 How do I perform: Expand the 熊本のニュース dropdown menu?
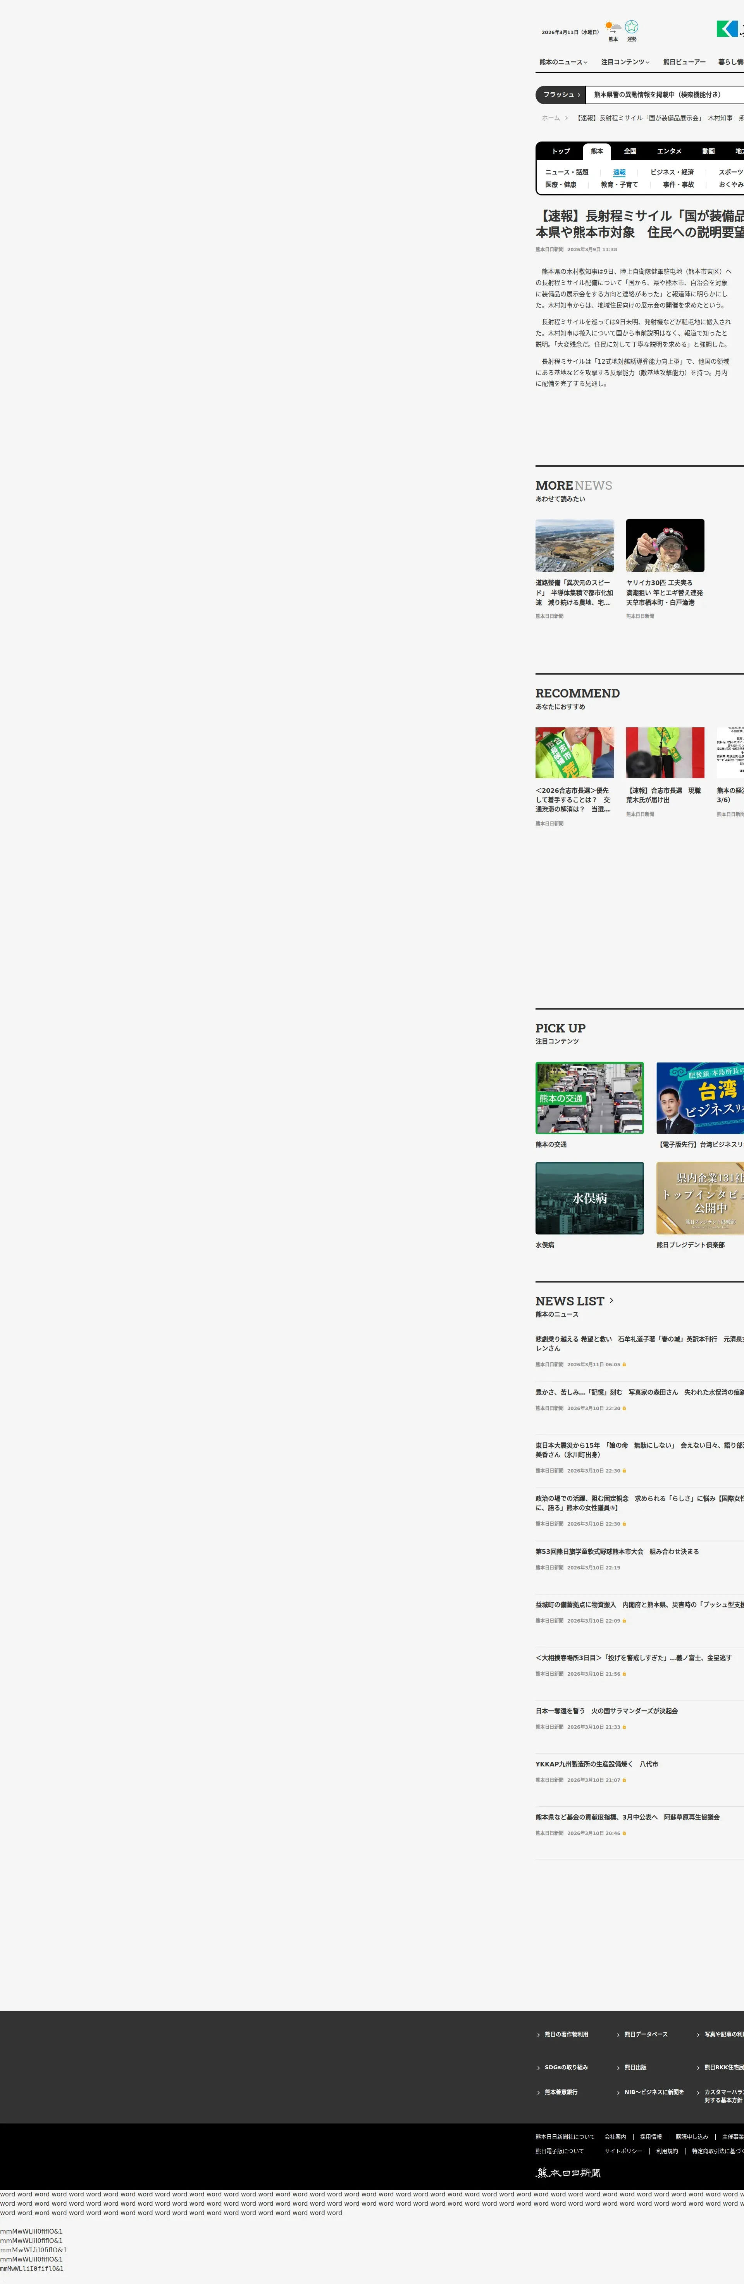click(x=563, y=62)
